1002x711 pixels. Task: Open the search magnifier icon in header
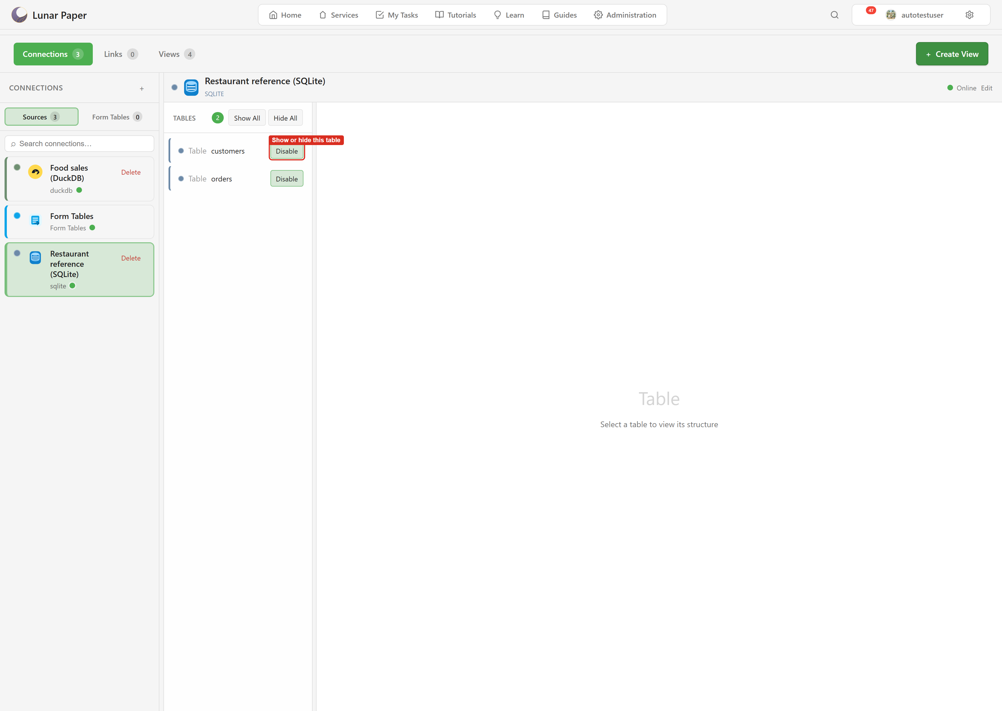coord(834,15)
